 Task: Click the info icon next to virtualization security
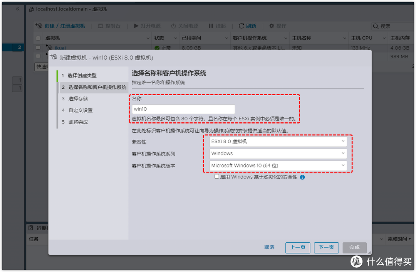(x=302, y=177)
